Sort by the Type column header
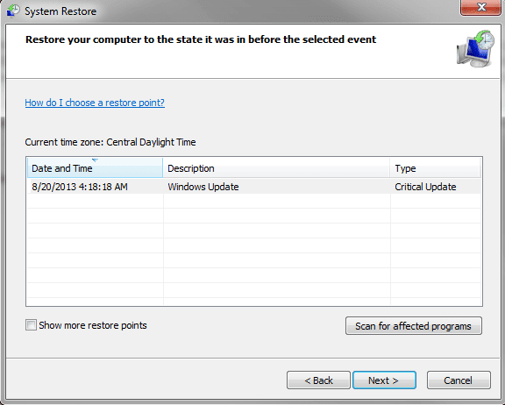Screen dimensions: 505x405 click(x=435, y=168)
